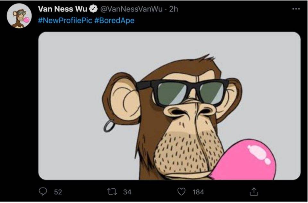
Task: Click the 34 retweets count
Action: click(x=127, y=192)
